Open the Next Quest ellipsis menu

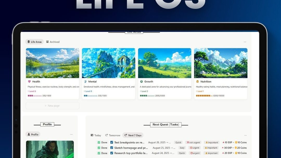click(x=245, y=135)
